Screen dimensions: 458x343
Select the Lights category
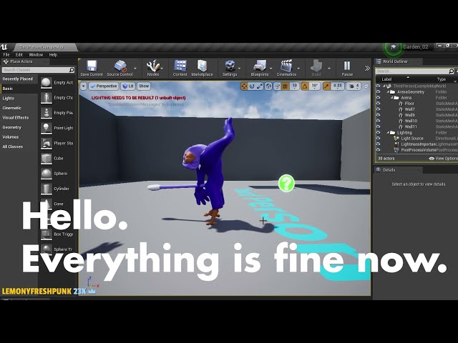tap(9, 99)
